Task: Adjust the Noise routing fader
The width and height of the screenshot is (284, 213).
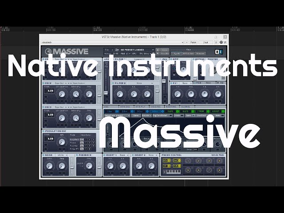Action: pyautogui.click(x=72, y=166)
